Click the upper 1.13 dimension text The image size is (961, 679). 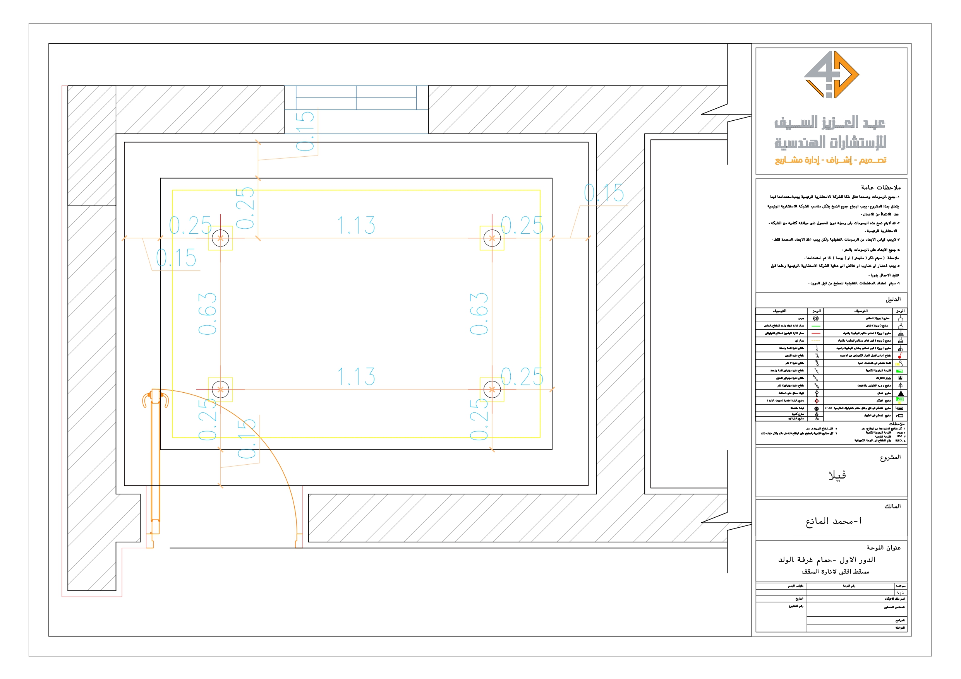pyautogui.click(x=356, y=226)
